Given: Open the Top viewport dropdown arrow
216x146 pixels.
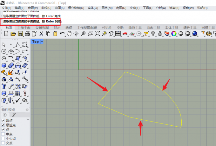Looking at the screenshot, I should [42, 42].
